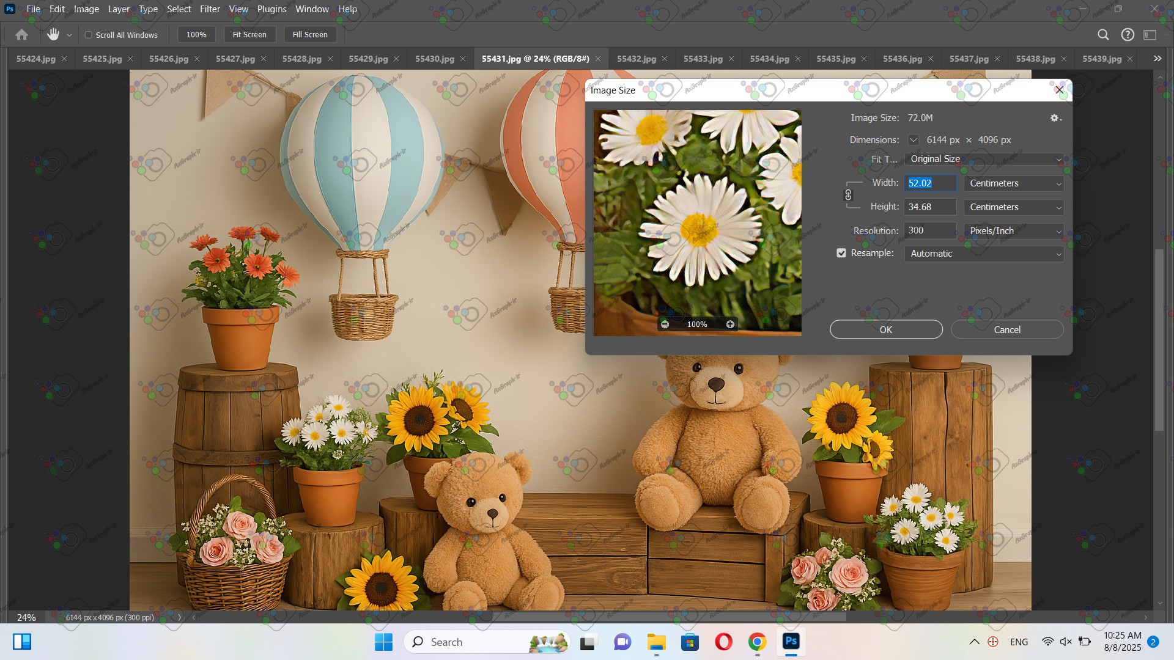Enable Scroll All Windows checkbox
Screen dimensions: 1174x660
point(89,35)
